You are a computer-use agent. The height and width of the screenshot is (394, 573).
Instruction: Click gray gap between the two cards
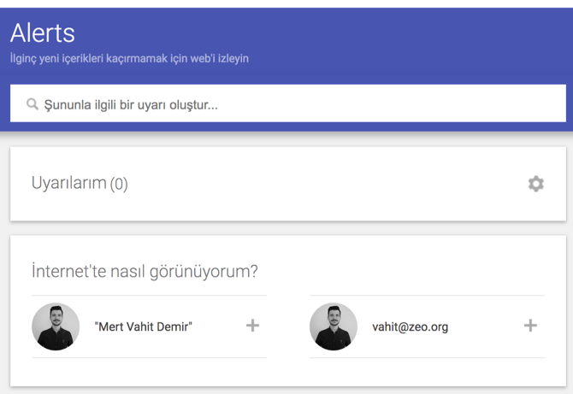point(288,228)
